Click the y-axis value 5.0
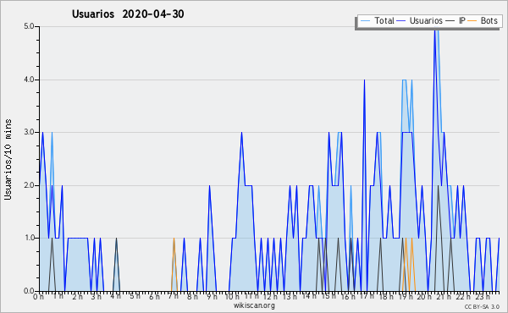 (x=30, y=26)
